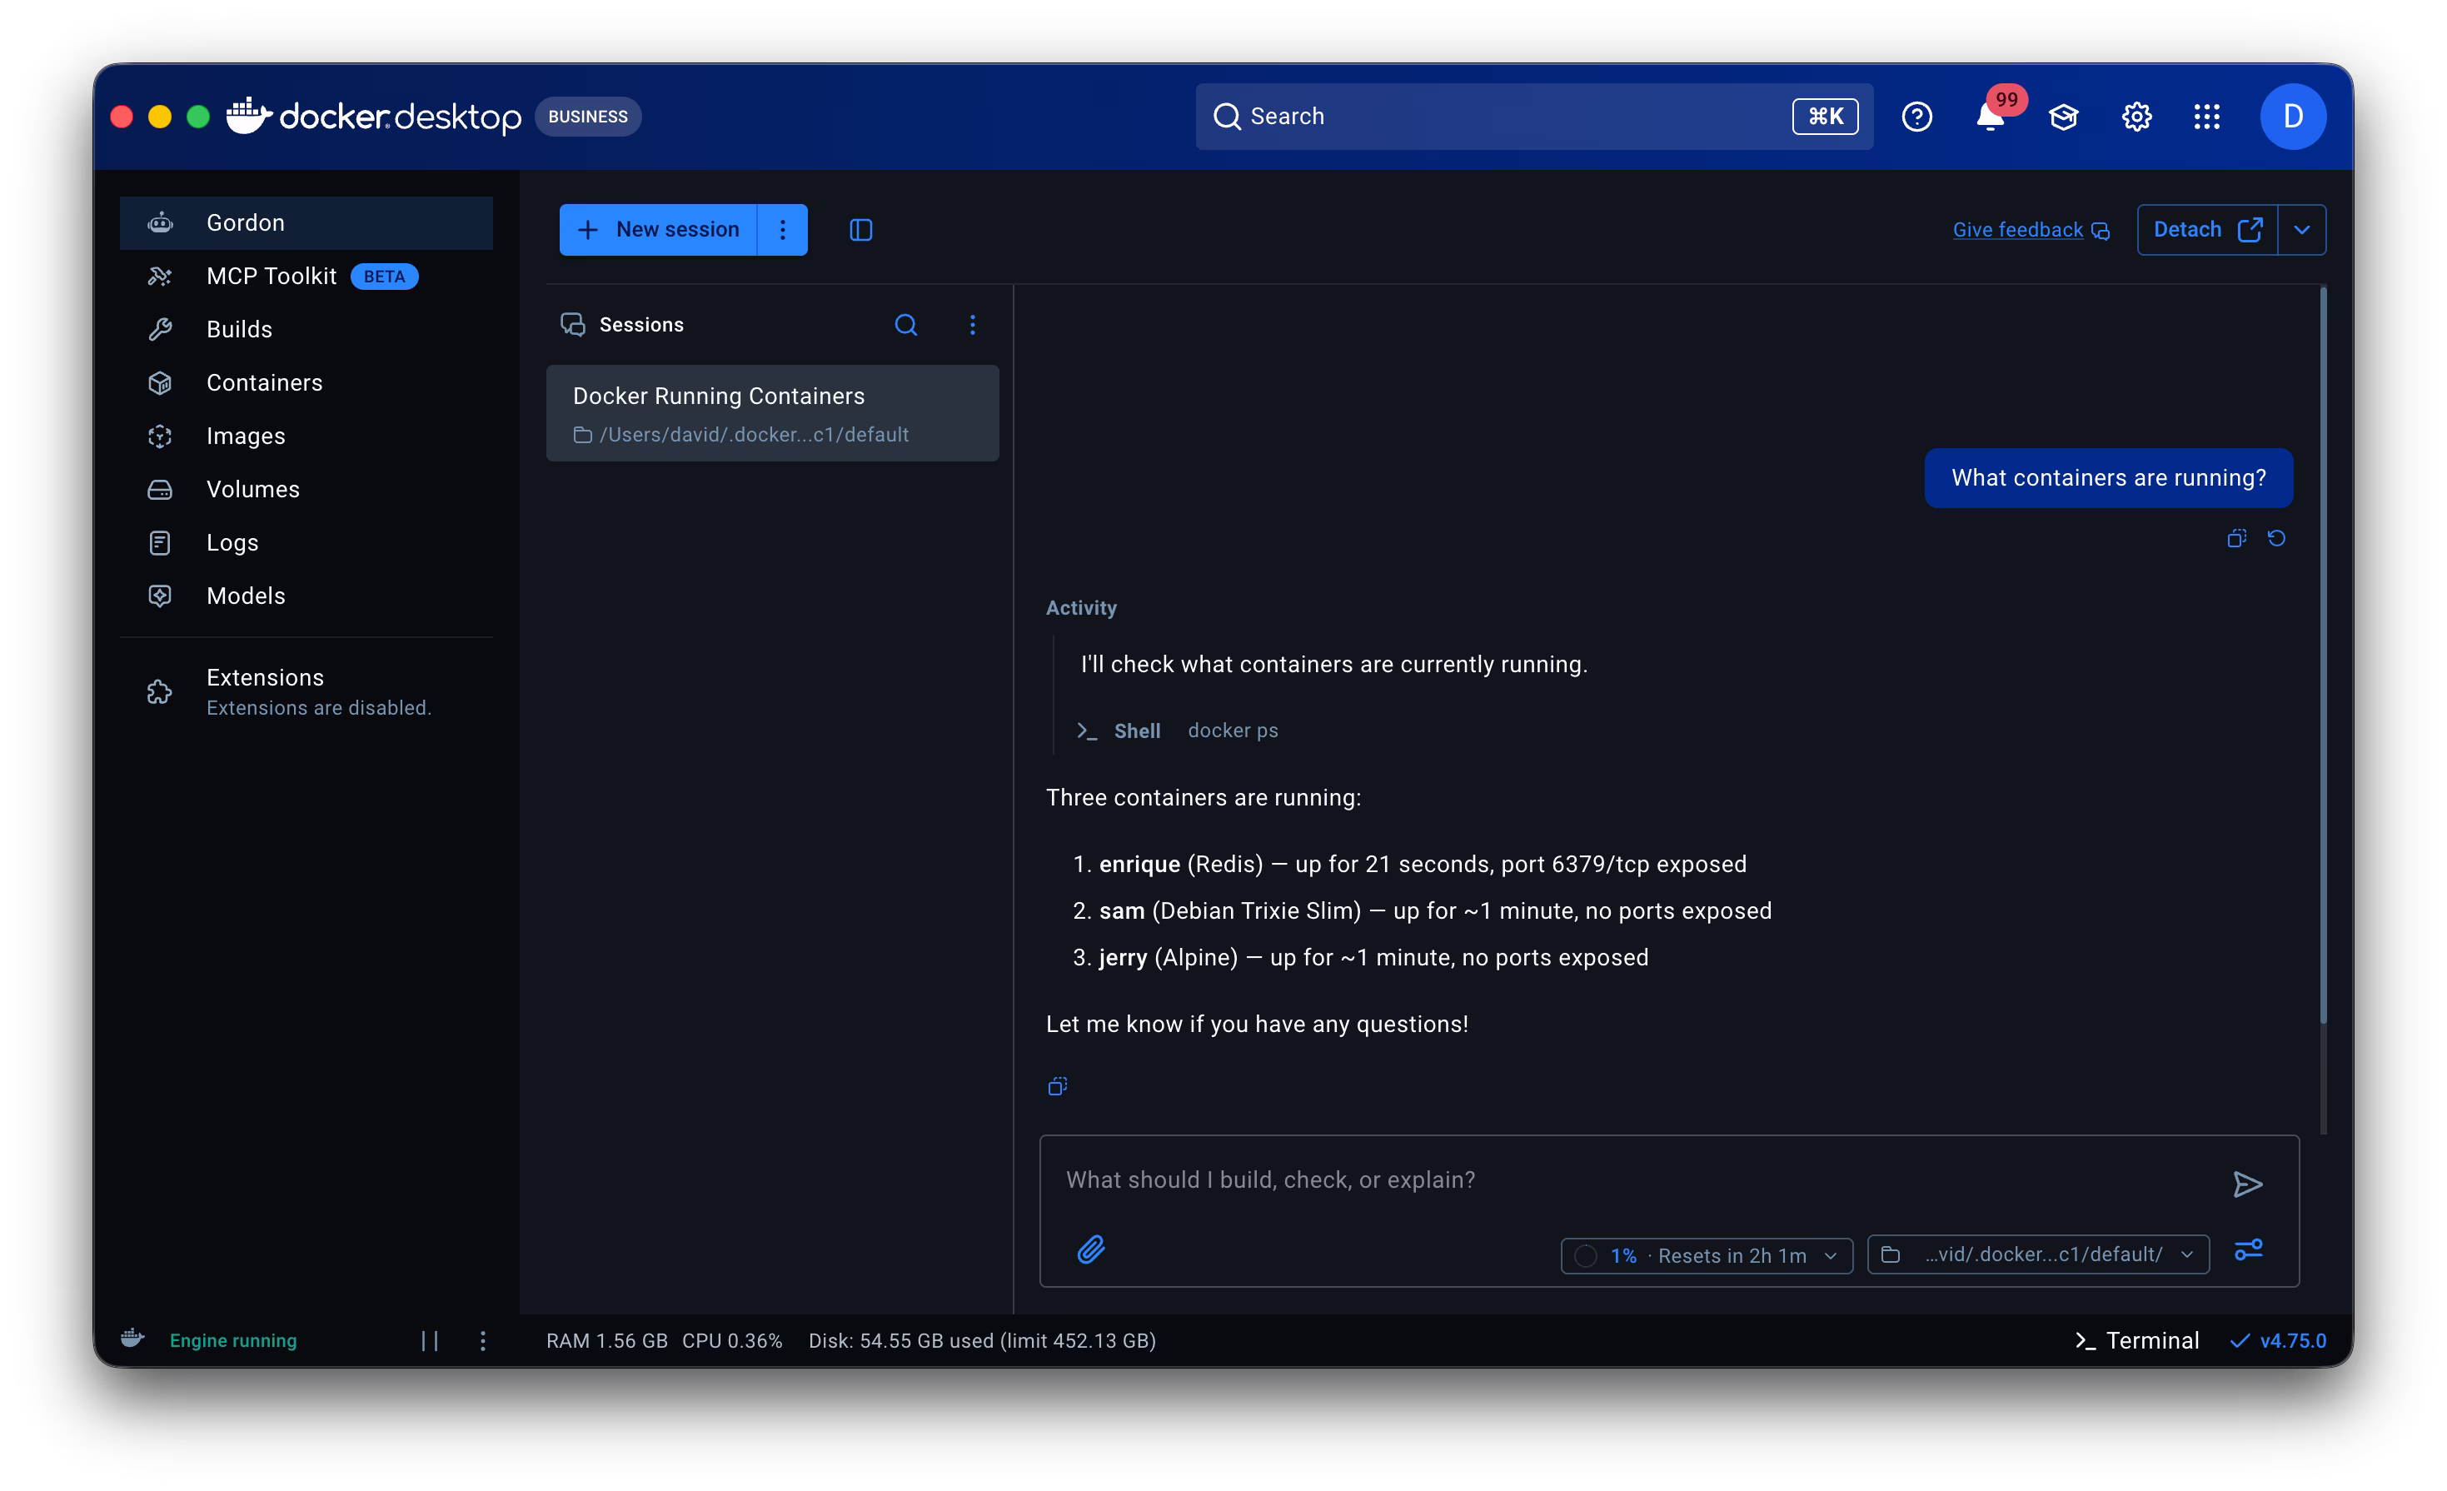Click the ⌘K shortcut badge
This screenshot has width=2447, height=1491.
point(1826,117)
